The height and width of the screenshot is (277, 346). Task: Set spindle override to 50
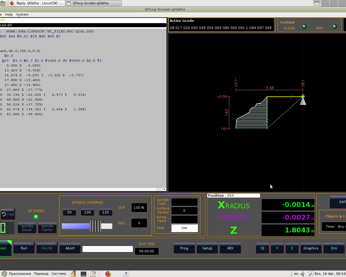pos(69,212)
